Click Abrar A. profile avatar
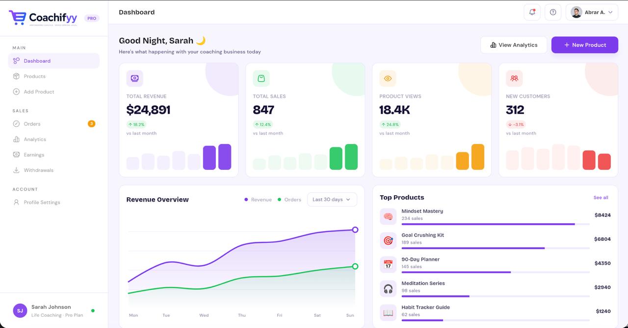The height and width of the screenshot is (328, 628). click(576, 12)
